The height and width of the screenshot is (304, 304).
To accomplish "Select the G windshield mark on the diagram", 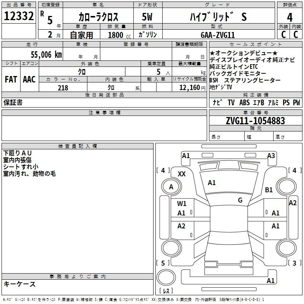I will [x=240, y=200].
